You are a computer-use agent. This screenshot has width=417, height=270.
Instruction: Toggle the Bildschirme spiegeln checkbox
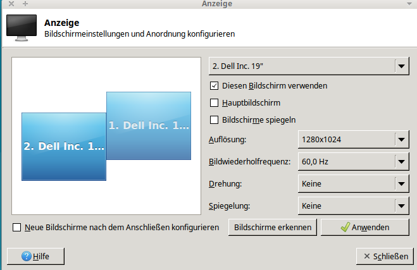(214, 120)
